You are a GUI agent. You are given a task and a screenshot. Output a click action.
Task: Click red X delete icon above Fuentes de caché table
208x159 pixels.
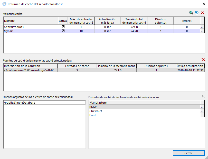pos(203,59)
